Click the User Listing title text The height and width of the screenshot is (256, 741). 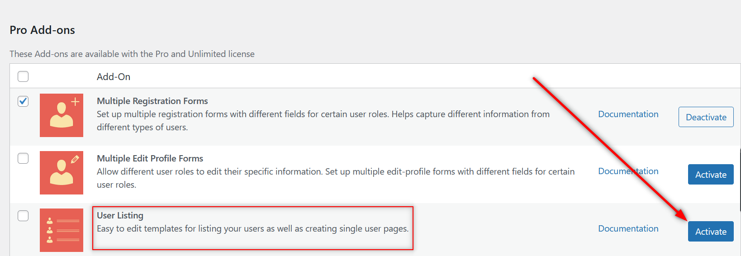(120, 216)
